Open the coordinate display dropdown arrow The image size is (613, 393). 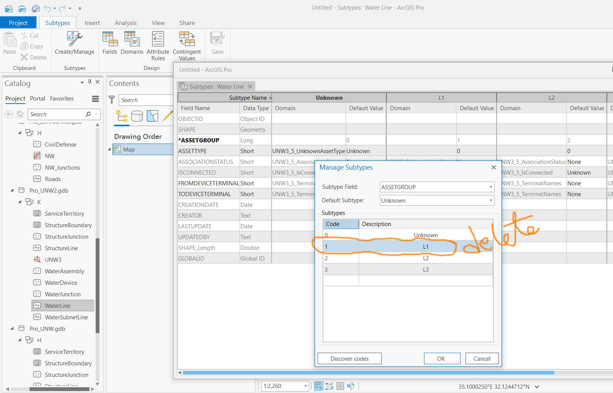point(537,387)
